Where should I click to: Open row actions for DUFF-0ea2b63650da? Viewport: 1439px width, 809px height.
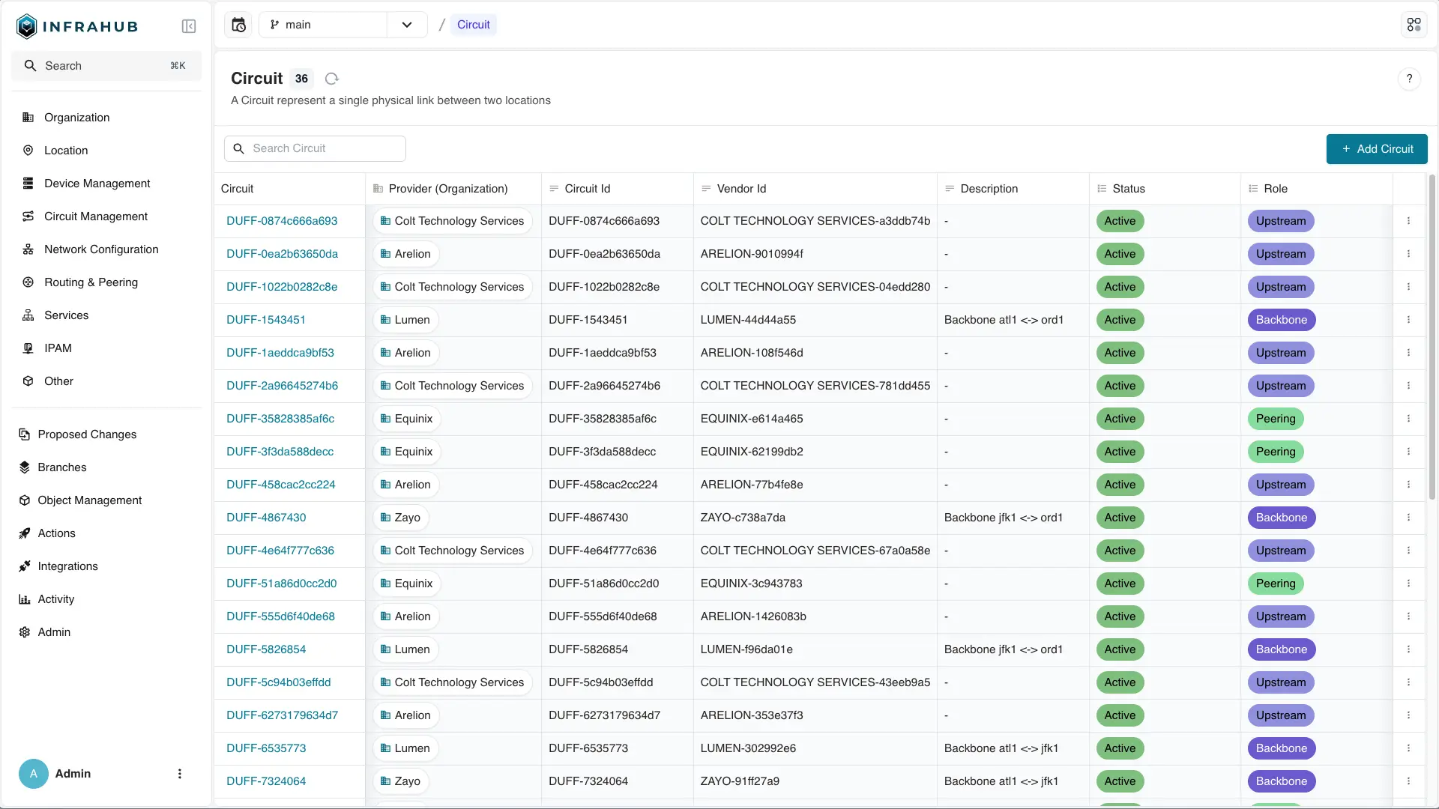click(1408, 254)
